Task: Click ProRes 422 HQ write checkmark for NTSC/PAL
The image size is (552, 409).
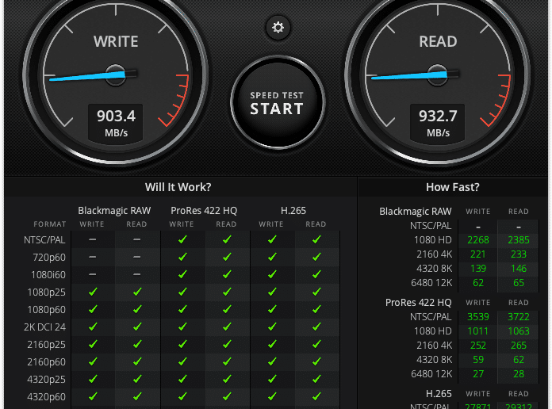Action: click(x=182, y=239)
